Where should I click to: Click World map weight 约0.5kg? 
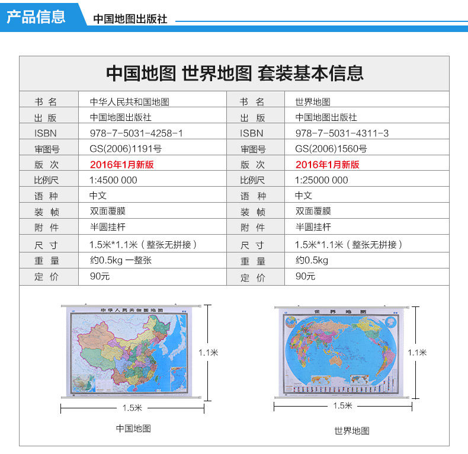click(312, 260)
